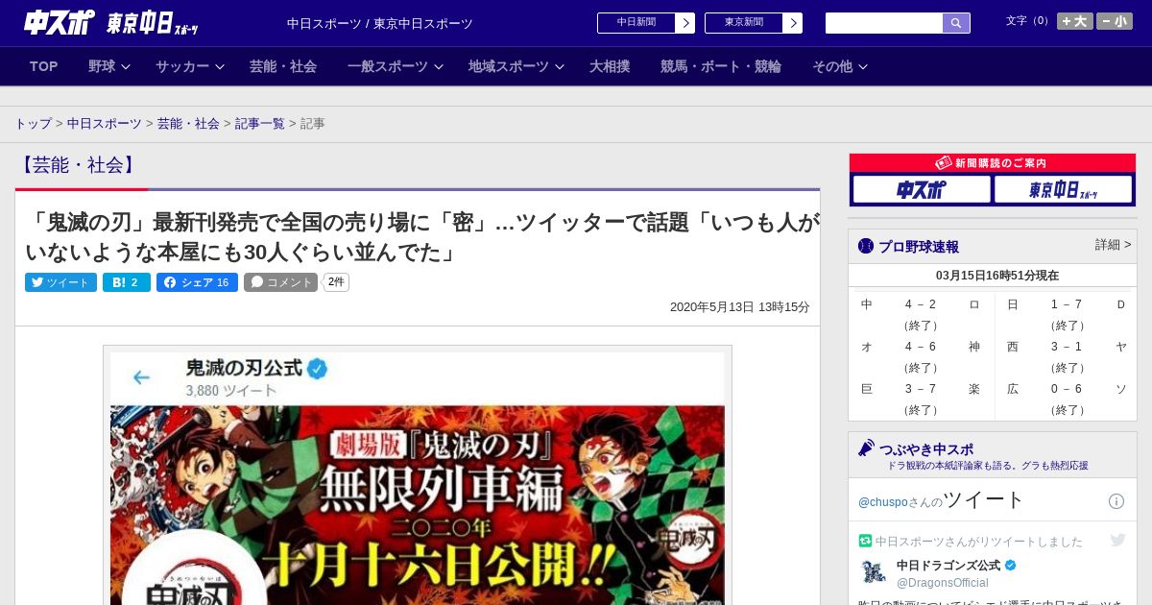Open 詳細 link for プロ野球速報
The image size is (1152, 605).
point(1113,245)
